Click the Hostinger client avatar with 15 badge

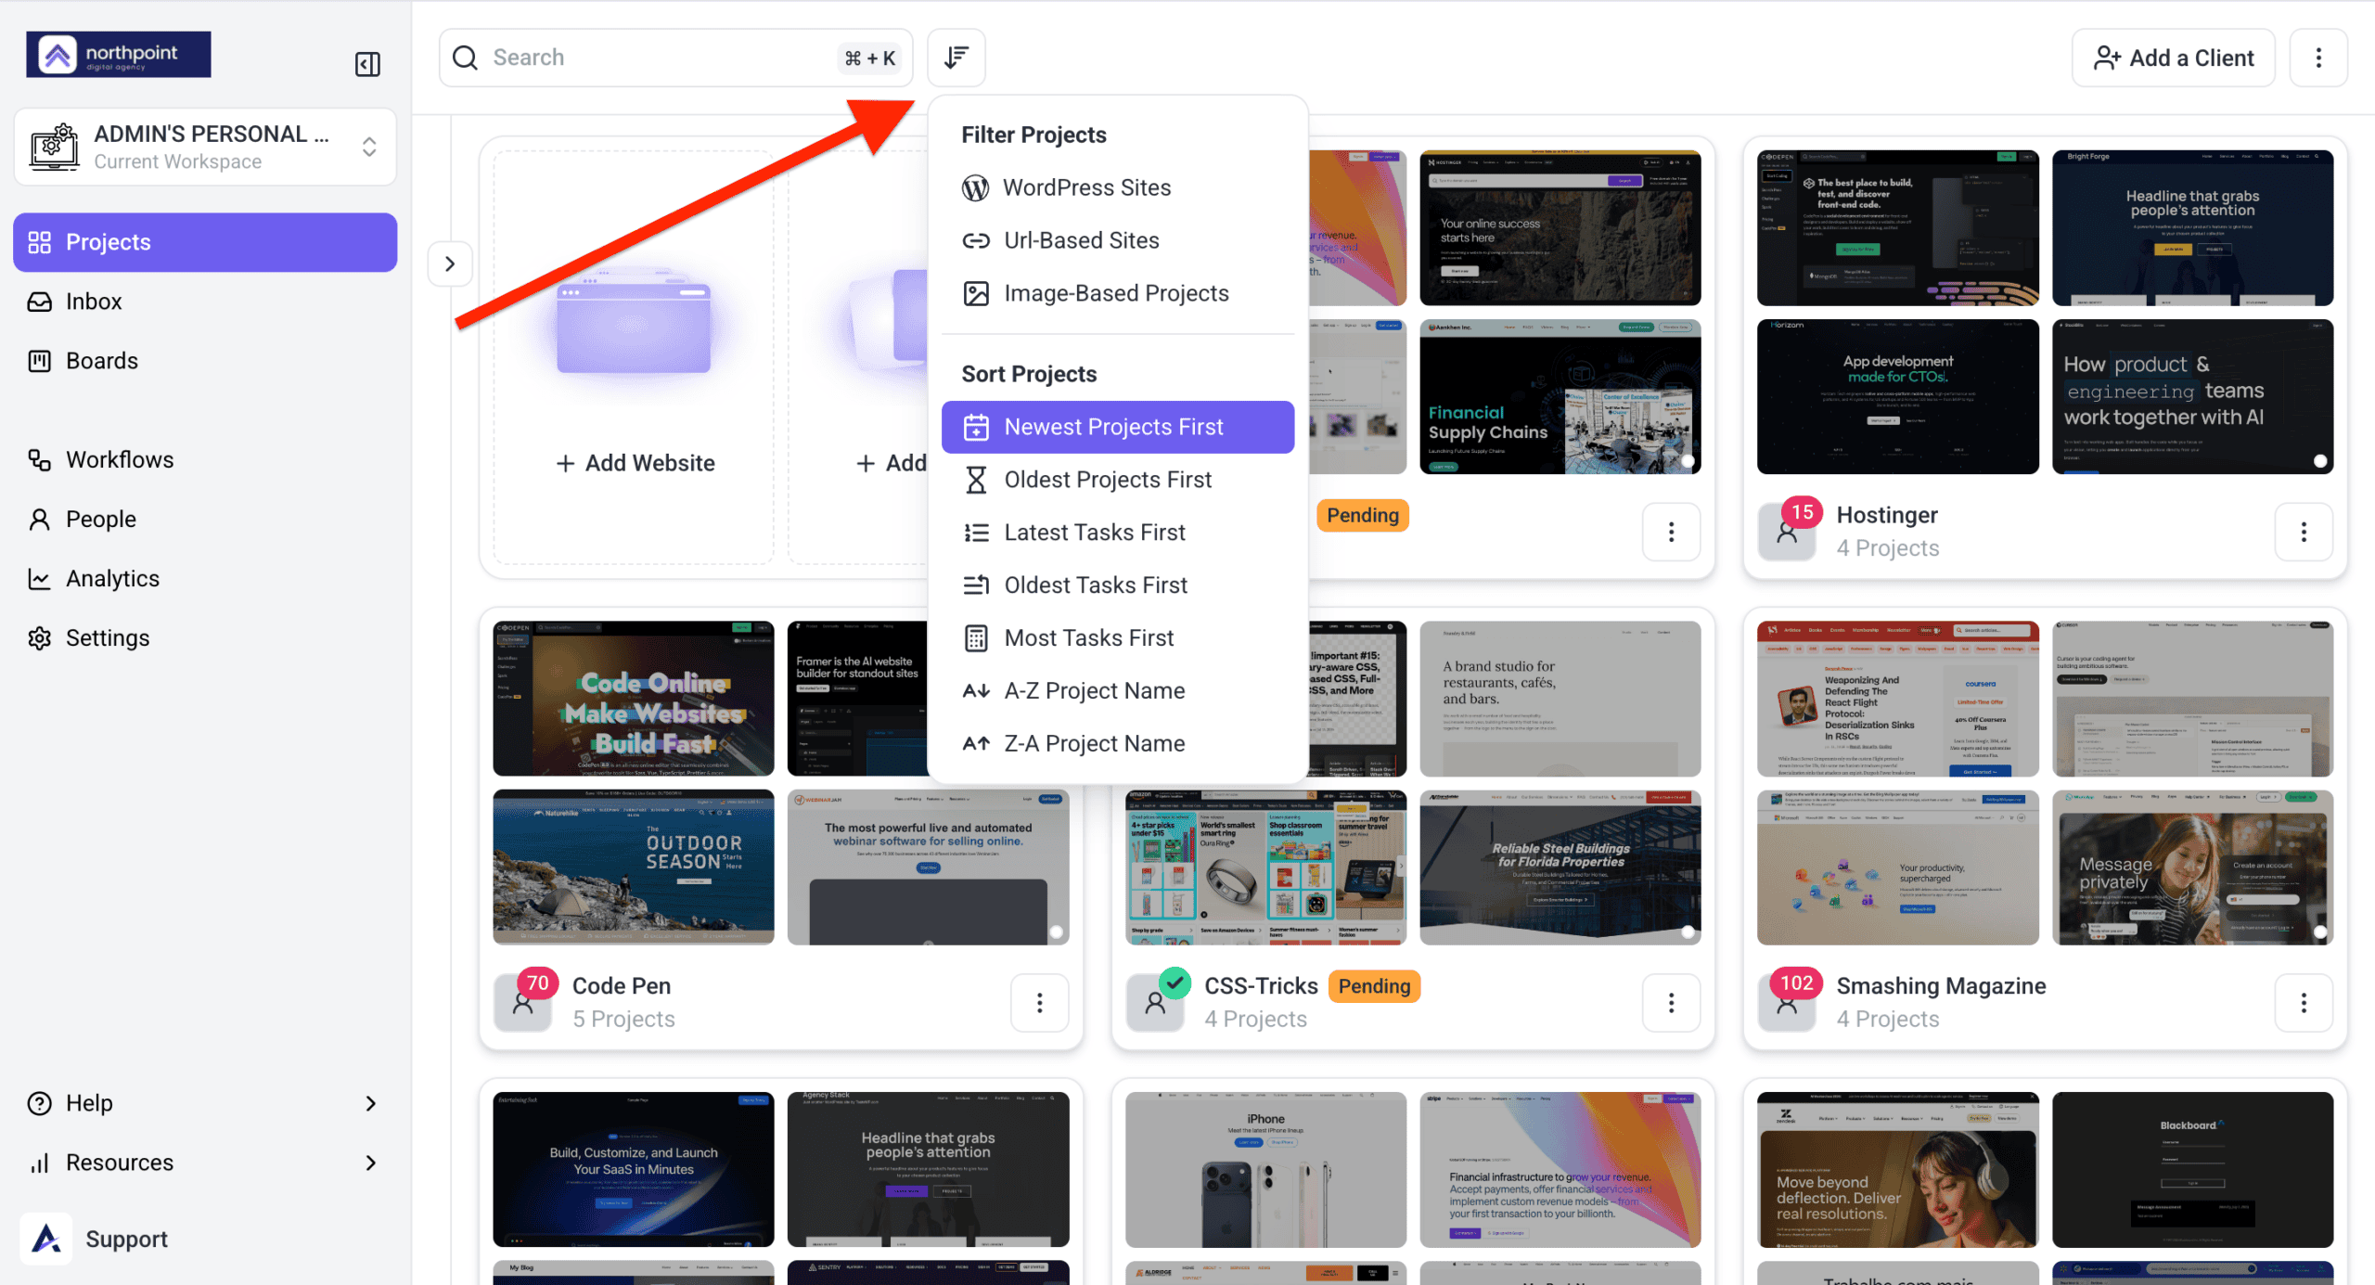click(1788, 531)
